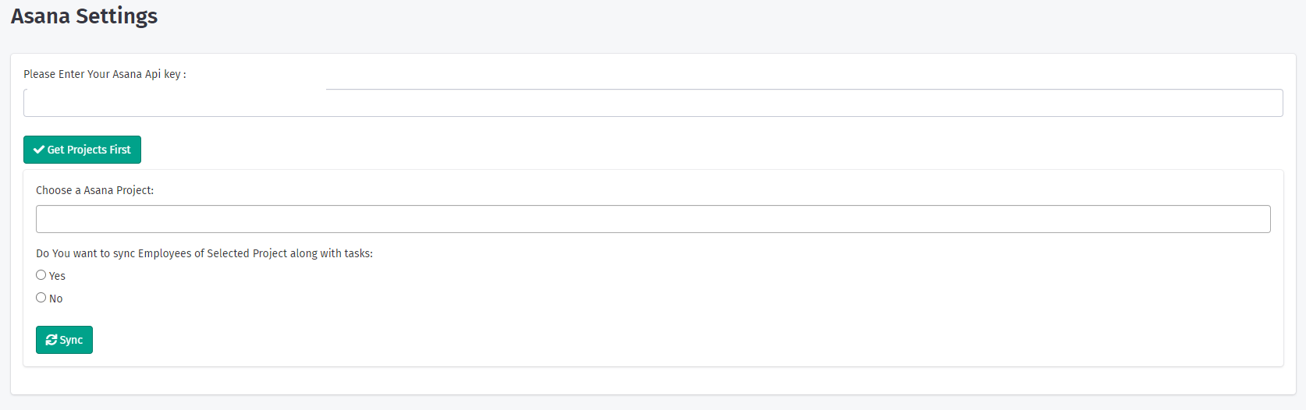Click the "Choose a Asana Project:" label
Image resolution: width=1306 pixels, height=410 pixels.
tap(94, 190)
